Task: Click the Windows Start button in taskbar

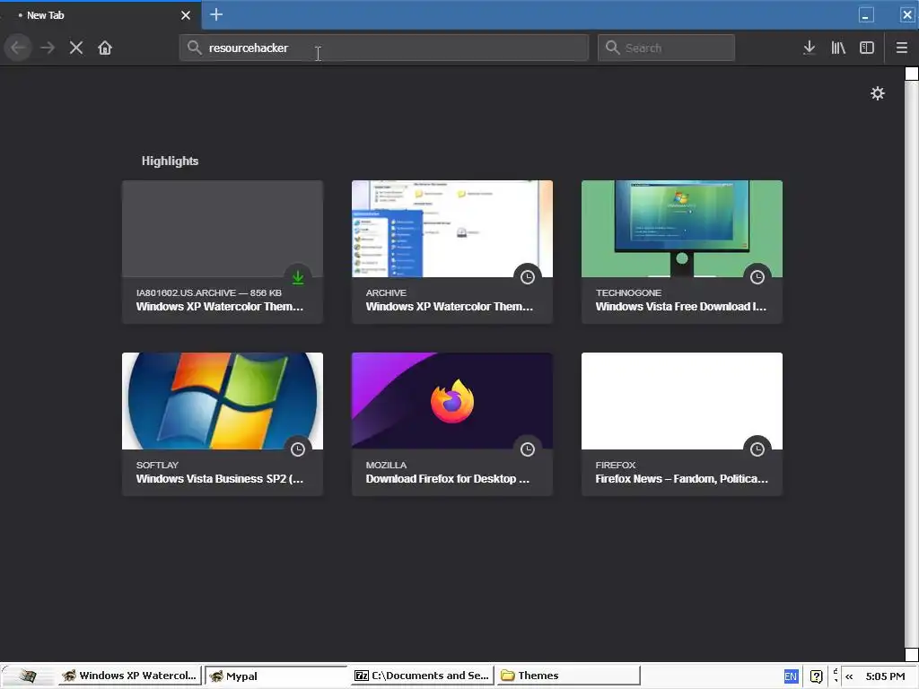Action: pyautogui.click(x=27, y=676)
